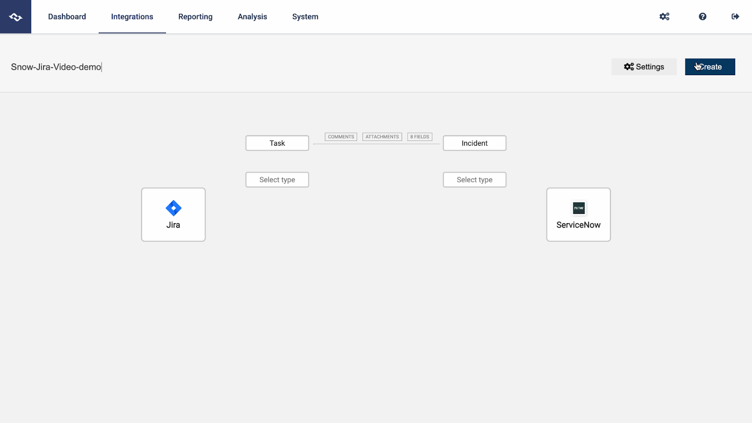The image size is (752, 423).
Task: Select the Task entity box
Action: [x=277, y=143]
